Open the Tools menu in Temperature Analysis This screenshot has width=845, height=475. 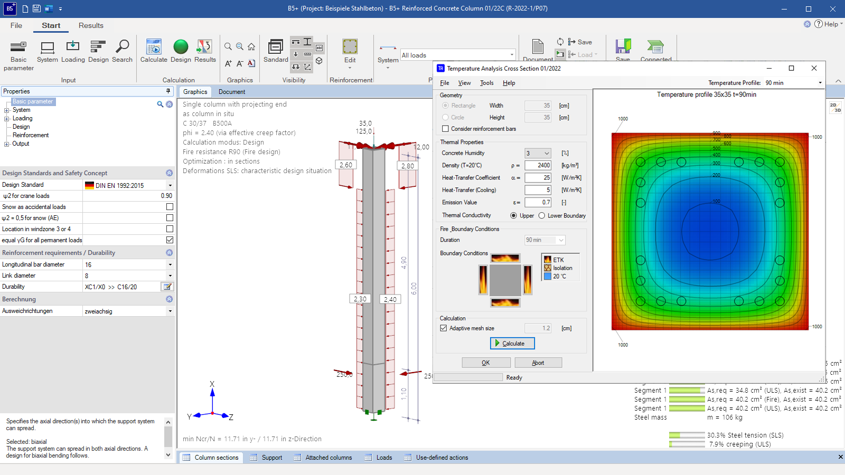click(x=486, y=83)
